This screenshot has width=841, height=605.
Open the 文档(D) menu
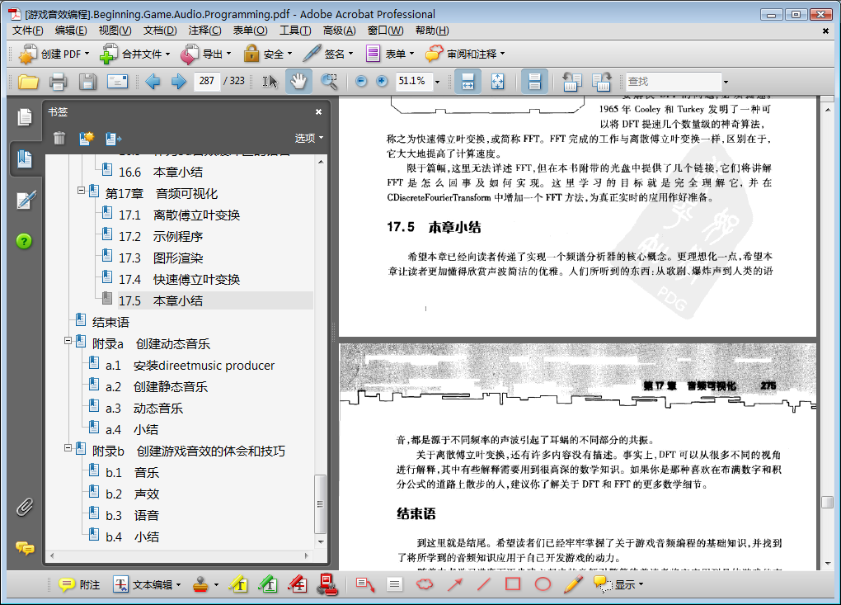[160, 31]
